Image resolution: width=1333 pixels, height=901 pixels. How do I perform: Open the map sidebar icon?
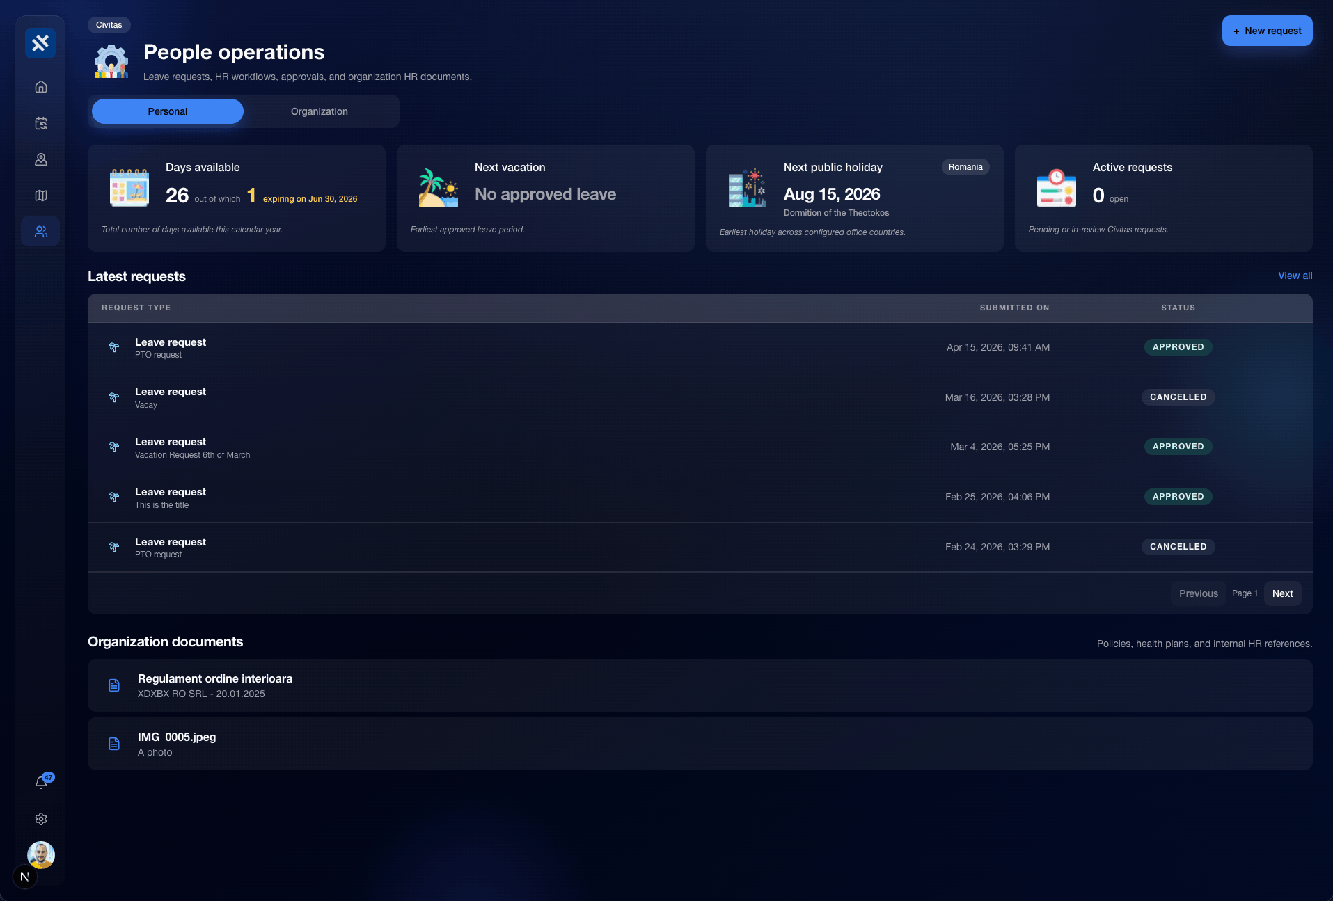click(41, 196)
